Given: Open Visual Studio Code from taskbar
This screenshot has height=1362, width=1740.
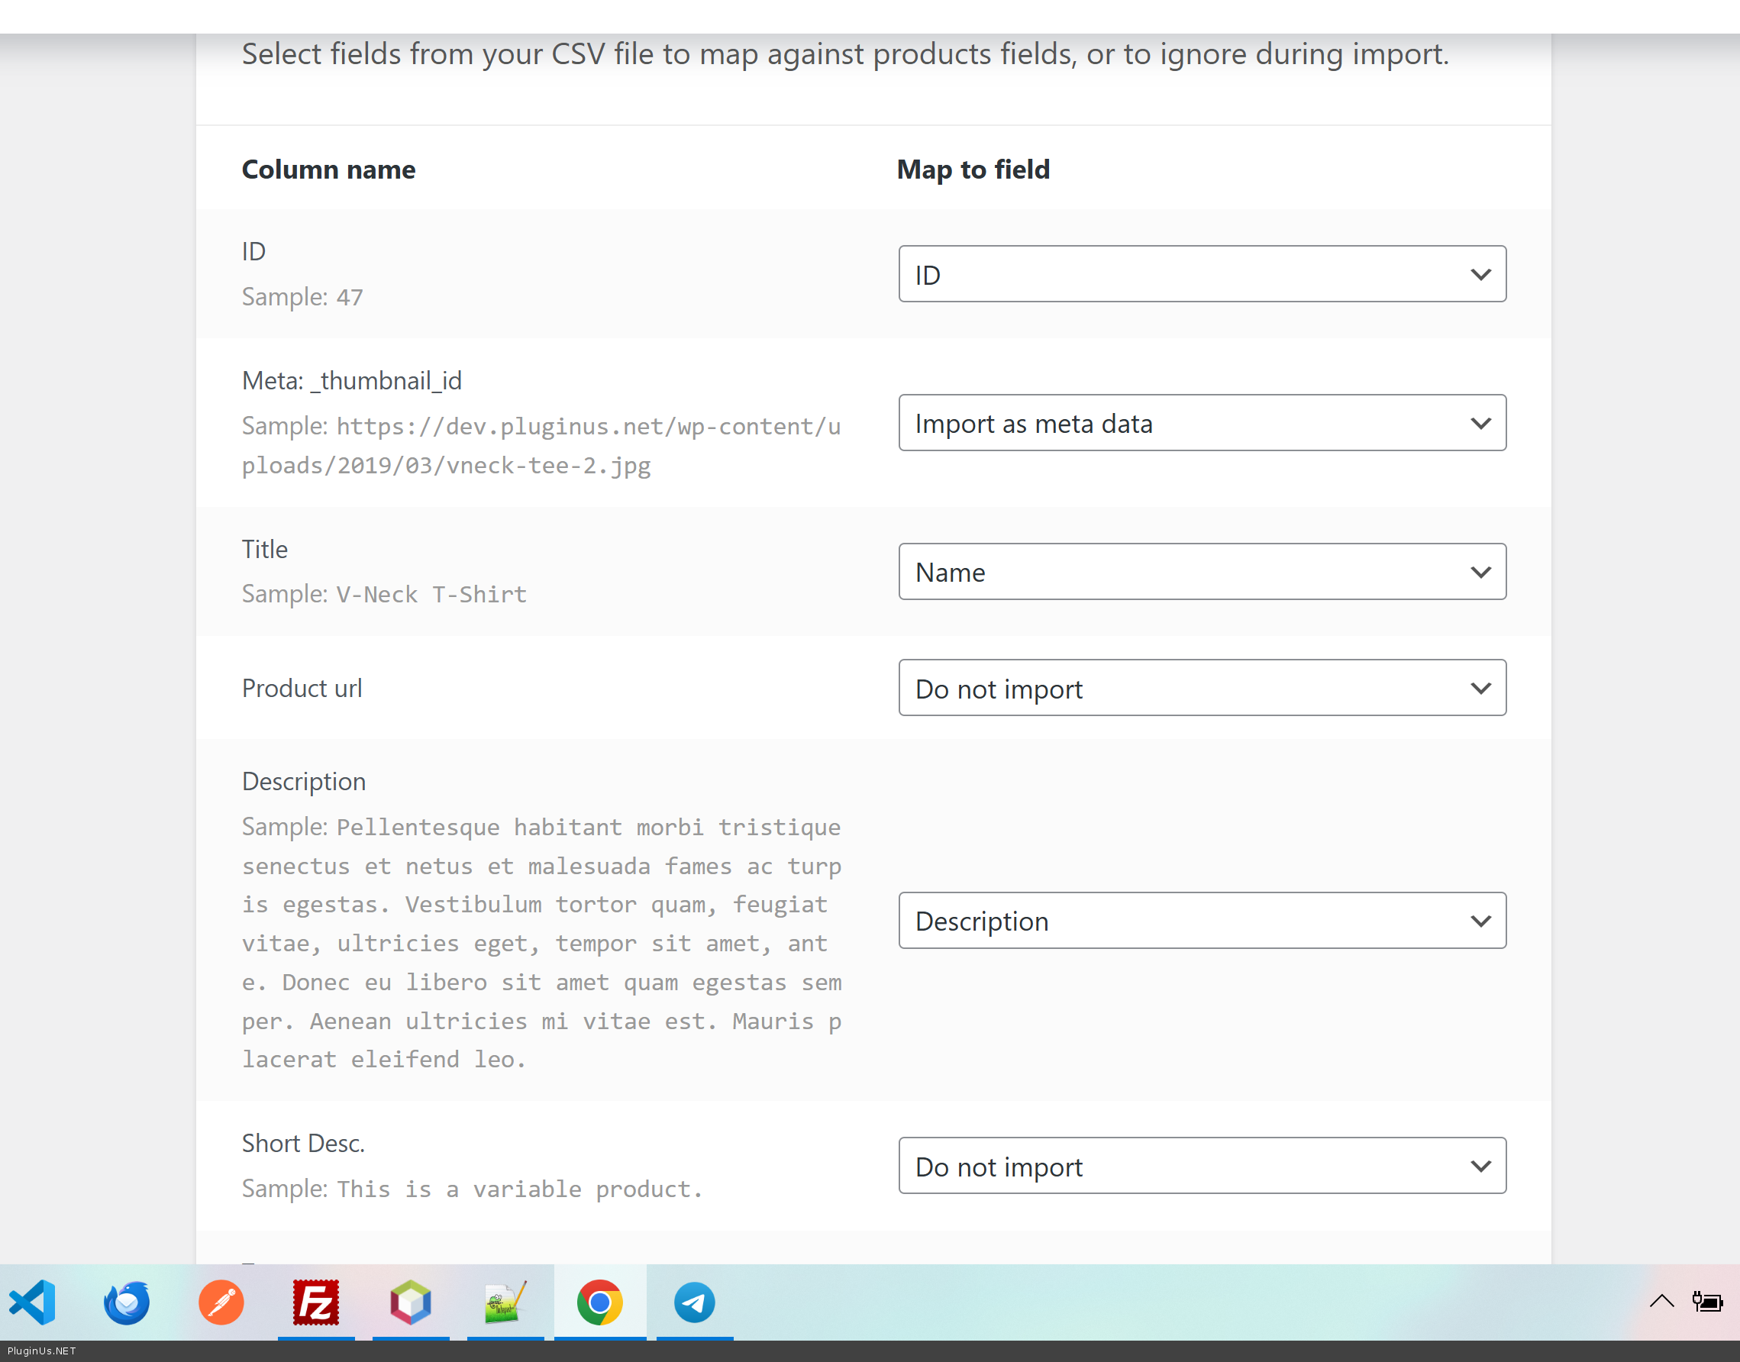Looking at the screenshot, I should [33, 1302].
